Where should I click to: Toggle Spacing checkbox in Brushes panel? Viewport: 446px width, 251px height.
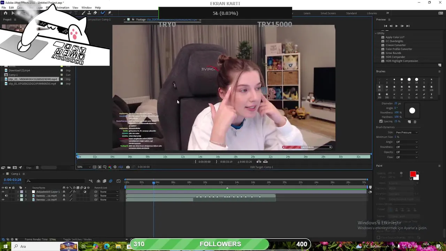point(381,121)
